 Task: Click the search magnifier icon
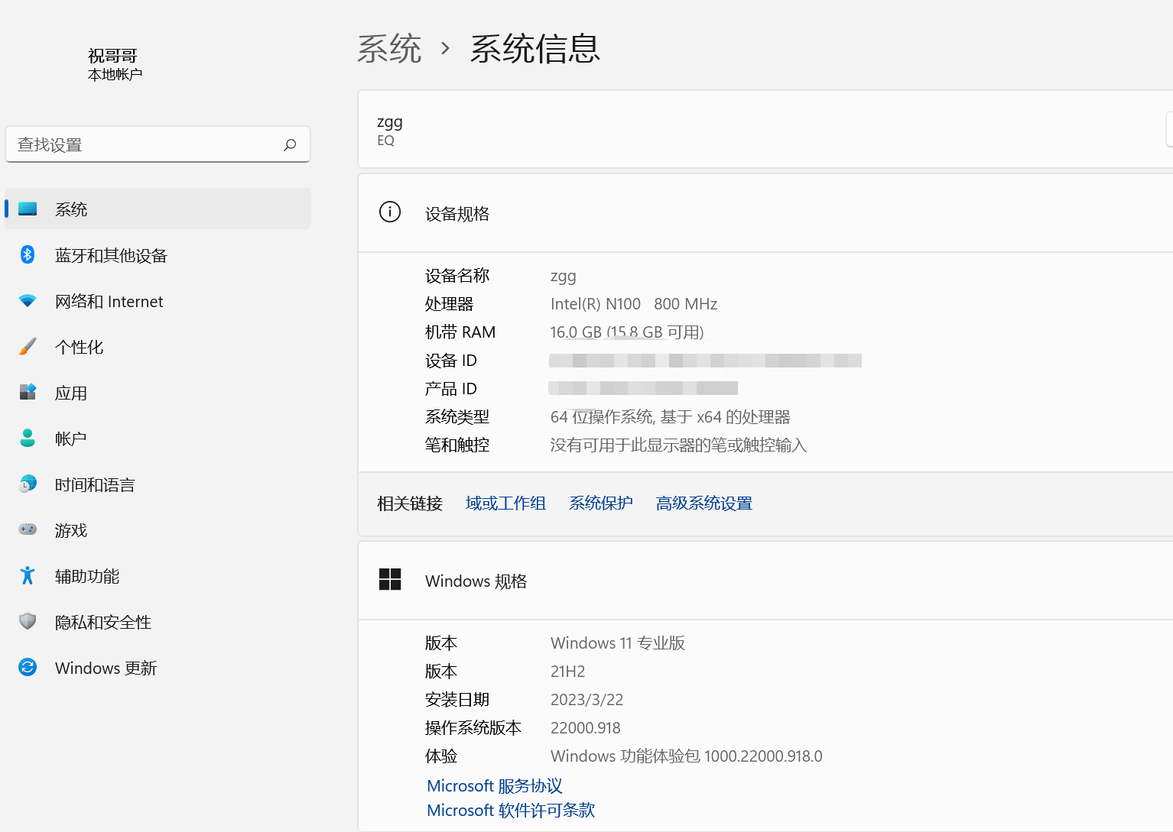[290, 144]
